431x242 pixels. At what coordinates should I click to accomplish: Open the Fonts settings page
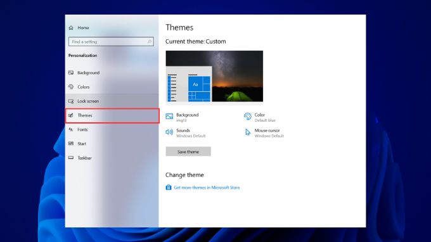112,129
